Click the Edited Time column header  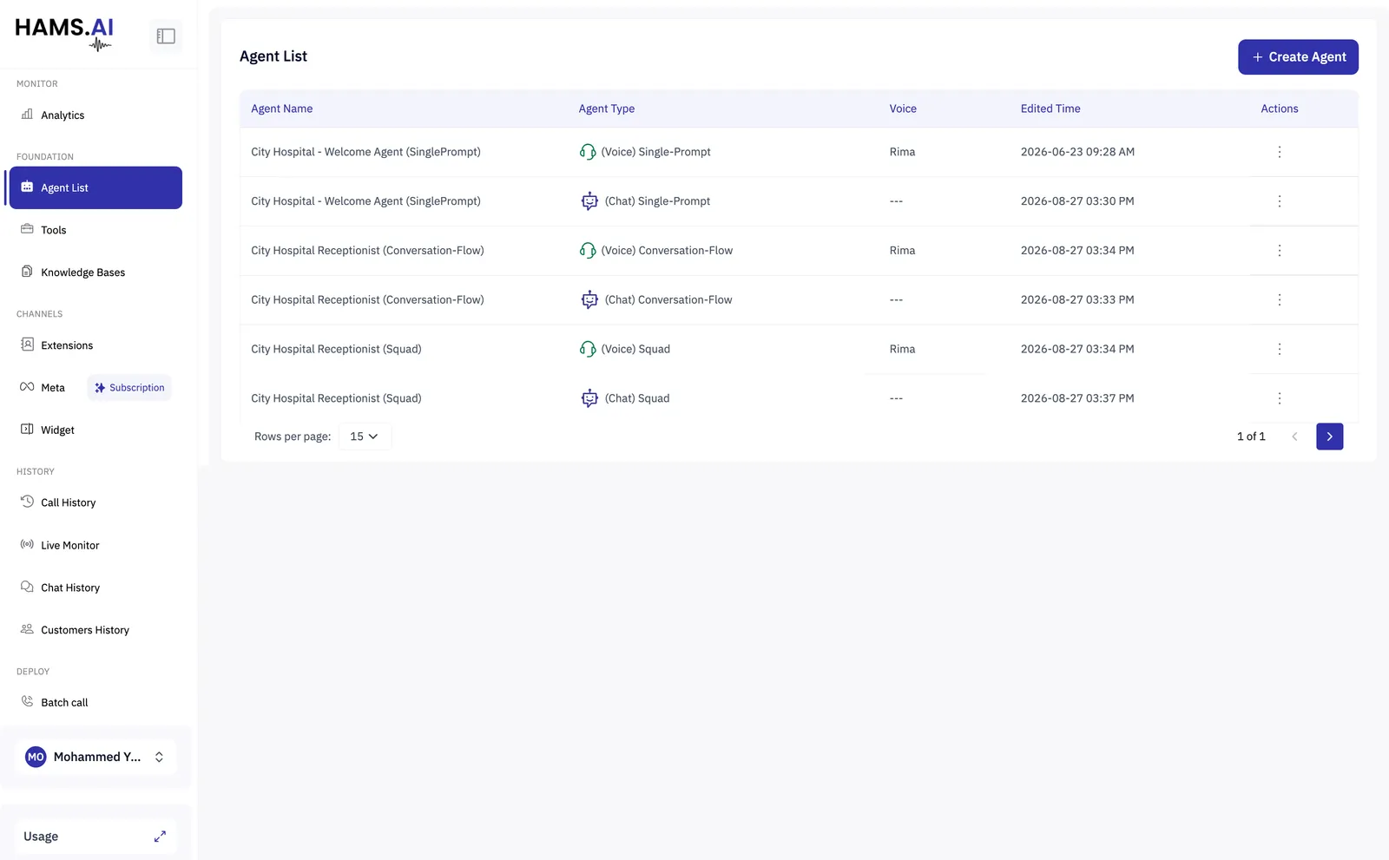tap(1050, 108)
